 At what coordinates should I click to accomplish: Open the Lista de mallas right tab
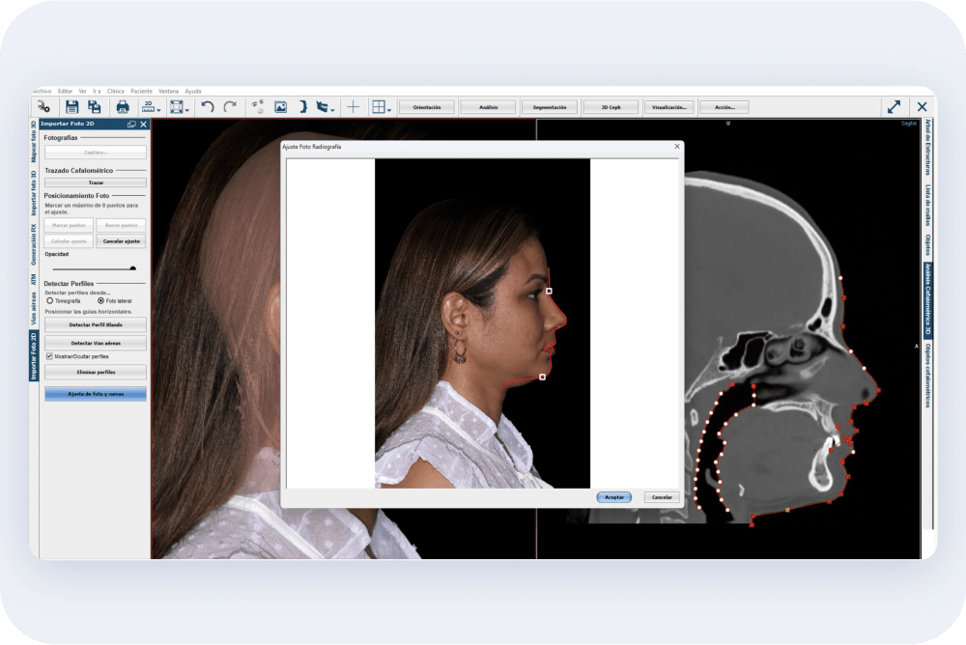[x=927, y=205]
